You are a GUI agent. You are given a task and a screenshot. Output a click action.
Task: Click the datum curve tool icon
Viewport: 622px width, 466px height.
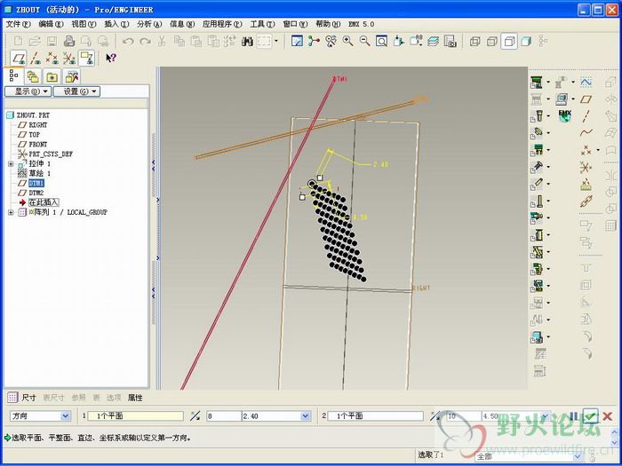pyautogui.click(x=586, y=133)
